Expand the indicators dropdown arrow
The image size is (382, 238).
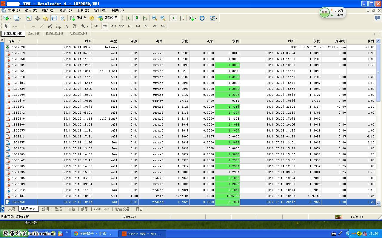tap(196, 18)
